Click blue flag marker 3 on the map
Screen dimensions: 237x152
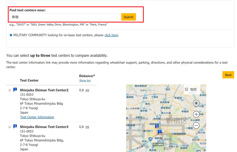coord(157,126)
